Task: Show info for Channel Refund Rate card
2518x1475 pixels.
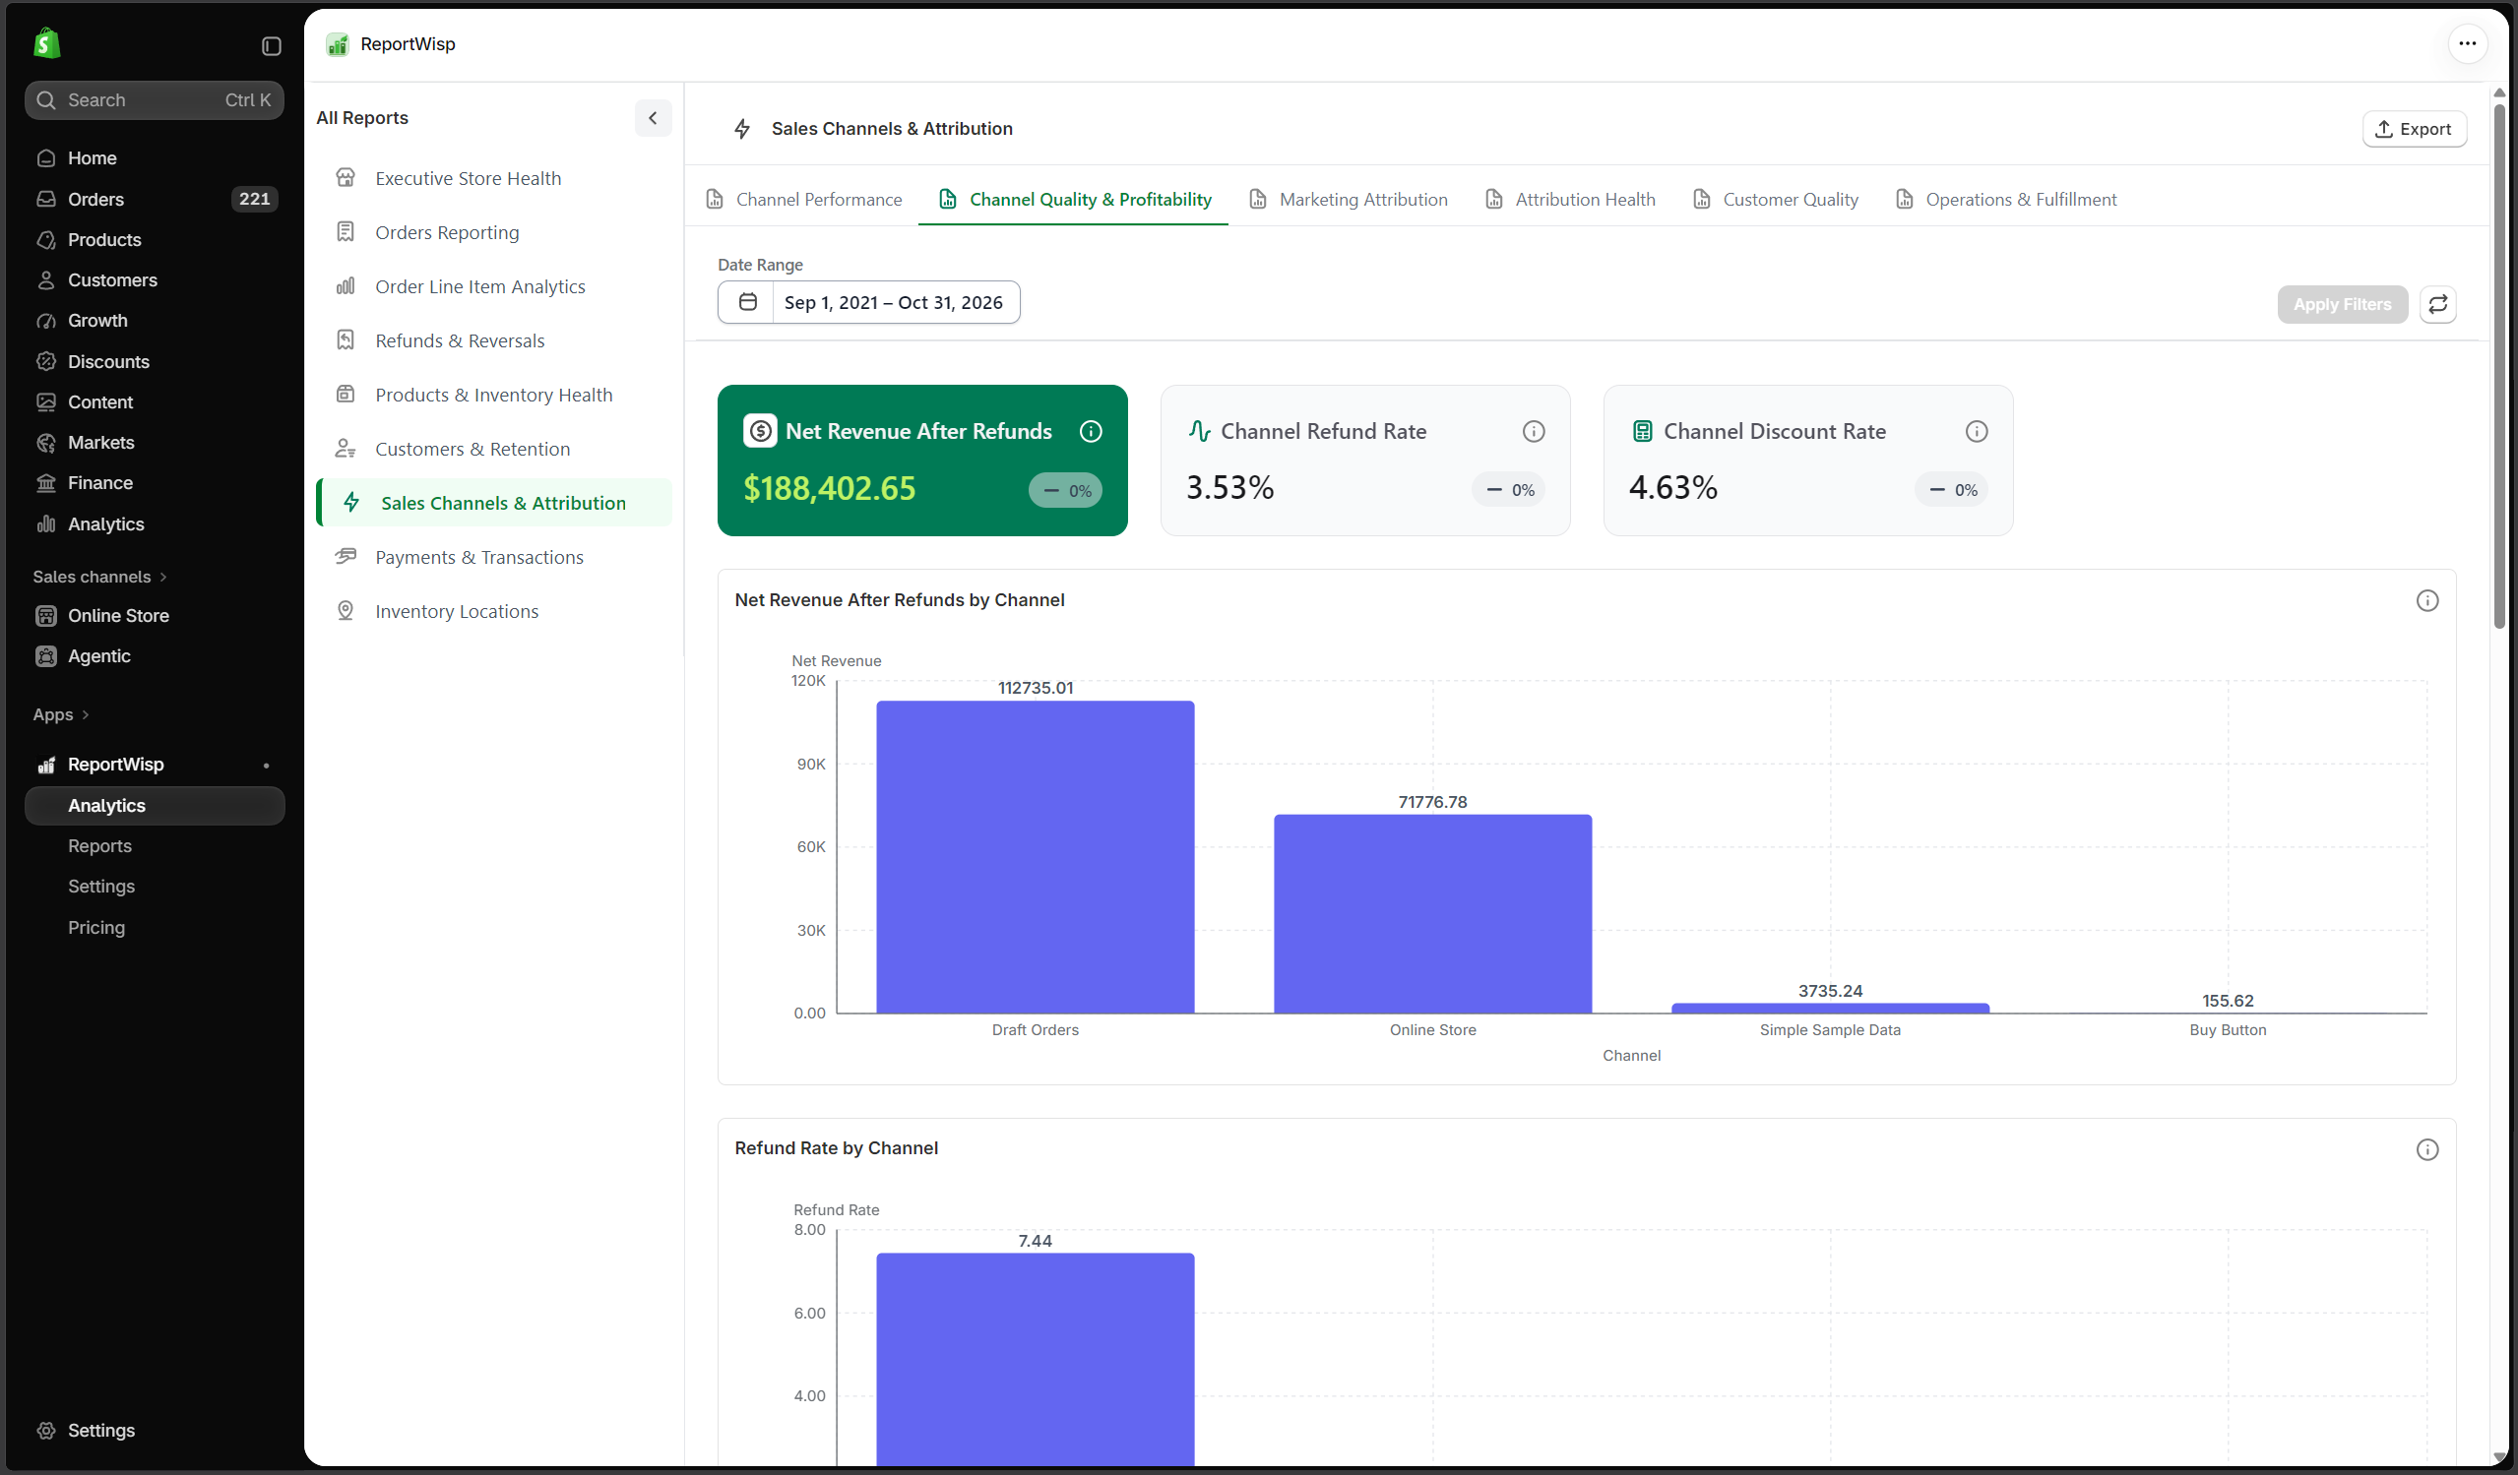Action: pyautogui.click(x=1533, y=431)
